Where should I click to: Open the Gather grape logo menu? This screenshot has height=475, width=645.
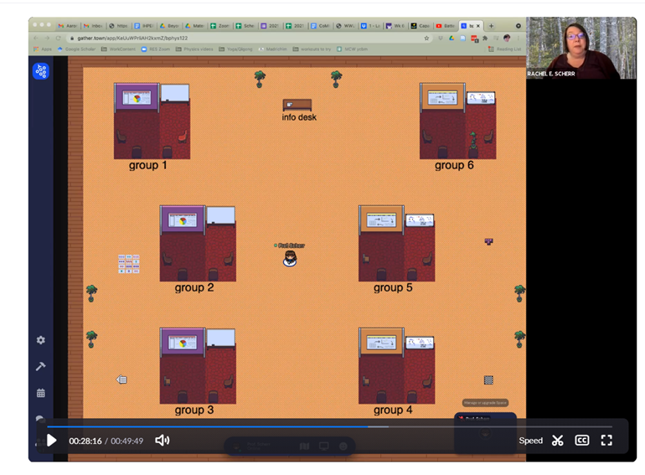pyautogui.click(x=41, y=71)
